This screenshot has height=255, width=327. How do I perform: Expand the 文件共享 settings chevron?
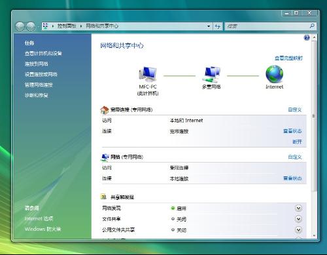[298, 218]
